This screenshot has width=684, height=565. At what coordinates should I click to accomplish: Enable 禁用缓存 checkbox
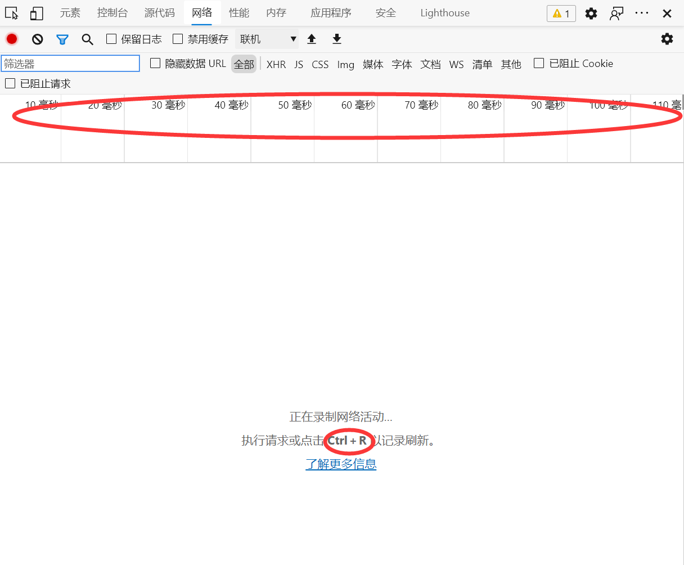point(178,39)
